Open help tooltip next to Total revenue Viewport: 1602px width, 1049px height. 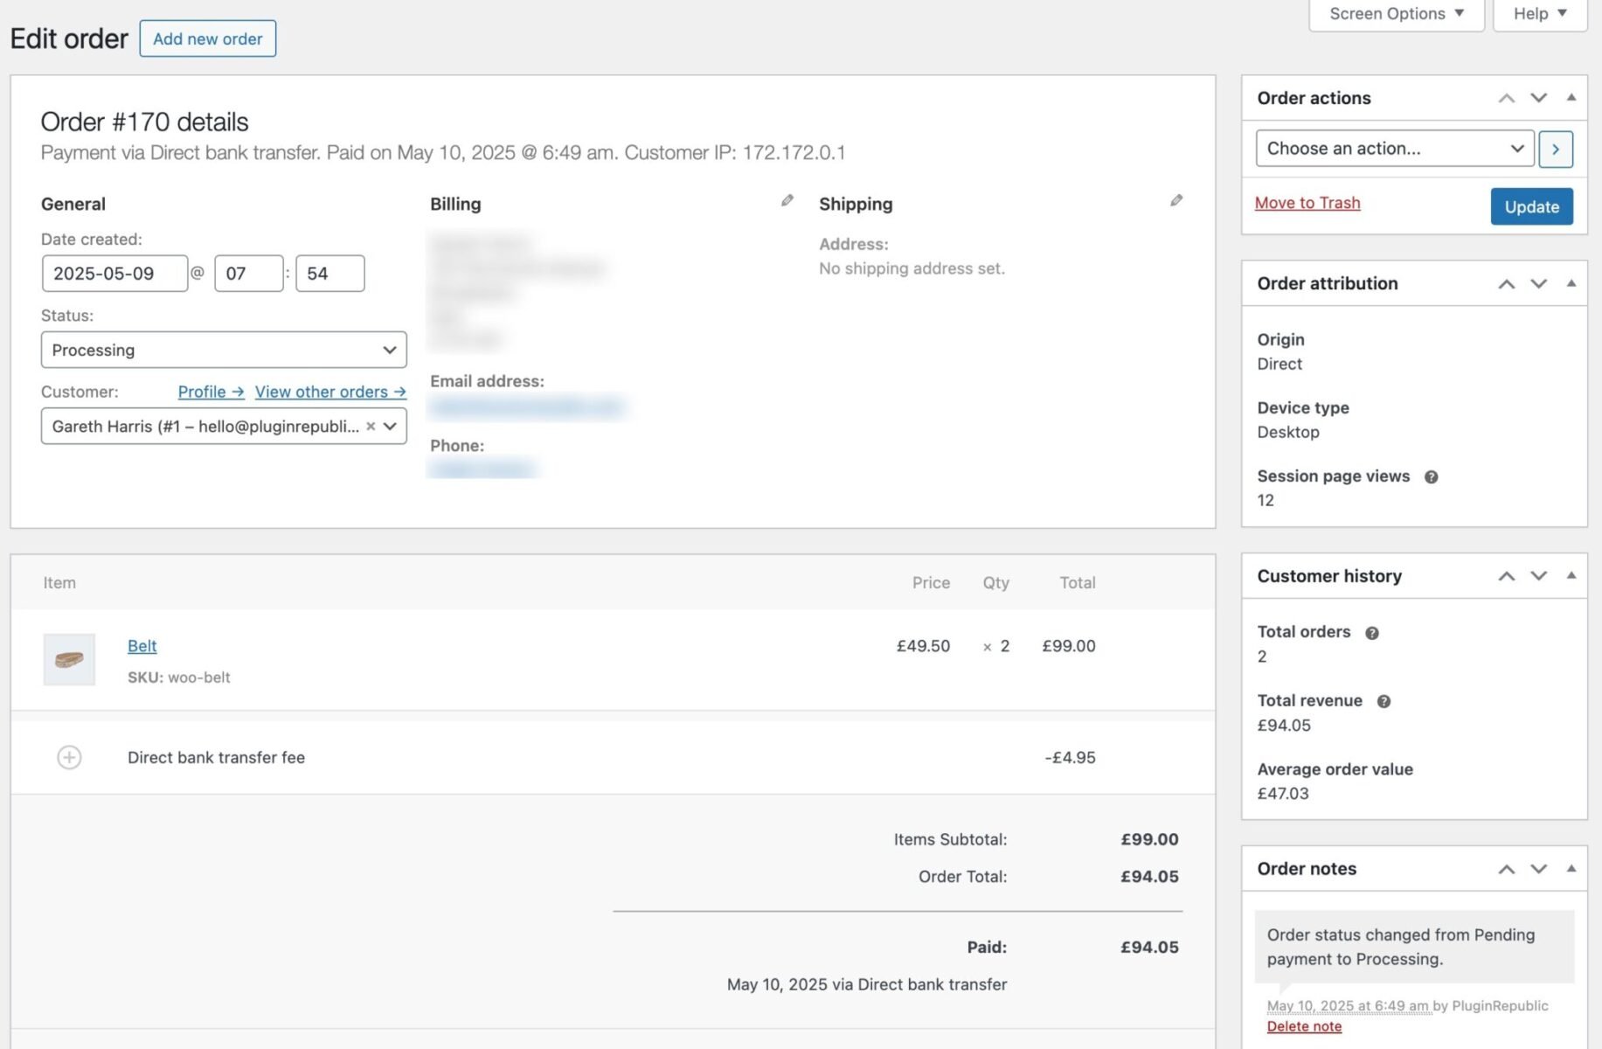[x=1384, y=700]
